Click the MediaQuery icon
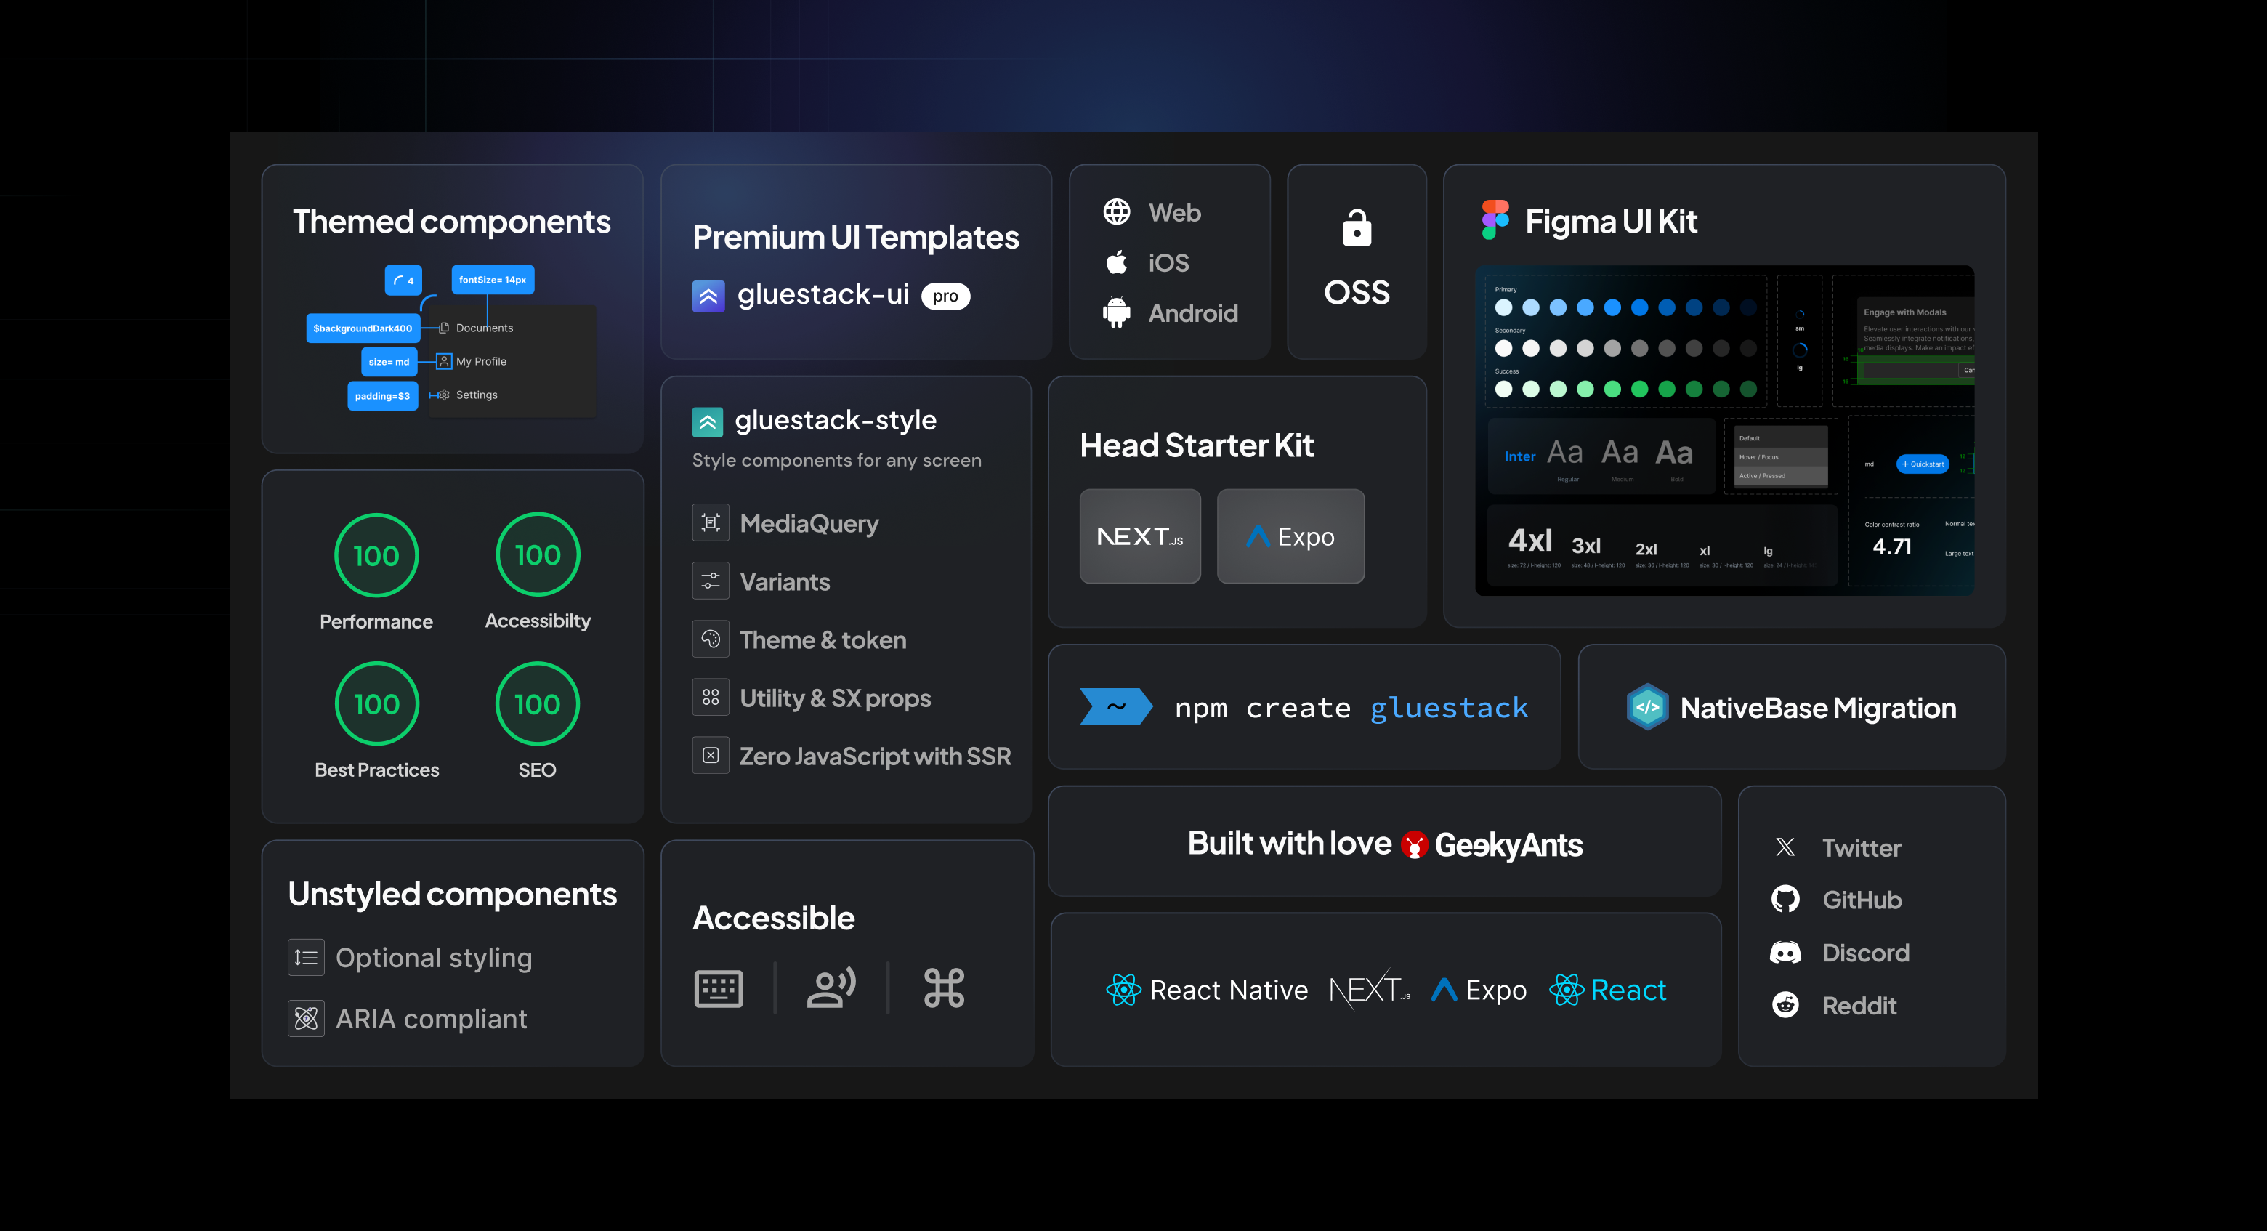 click(x=710, y=522)
